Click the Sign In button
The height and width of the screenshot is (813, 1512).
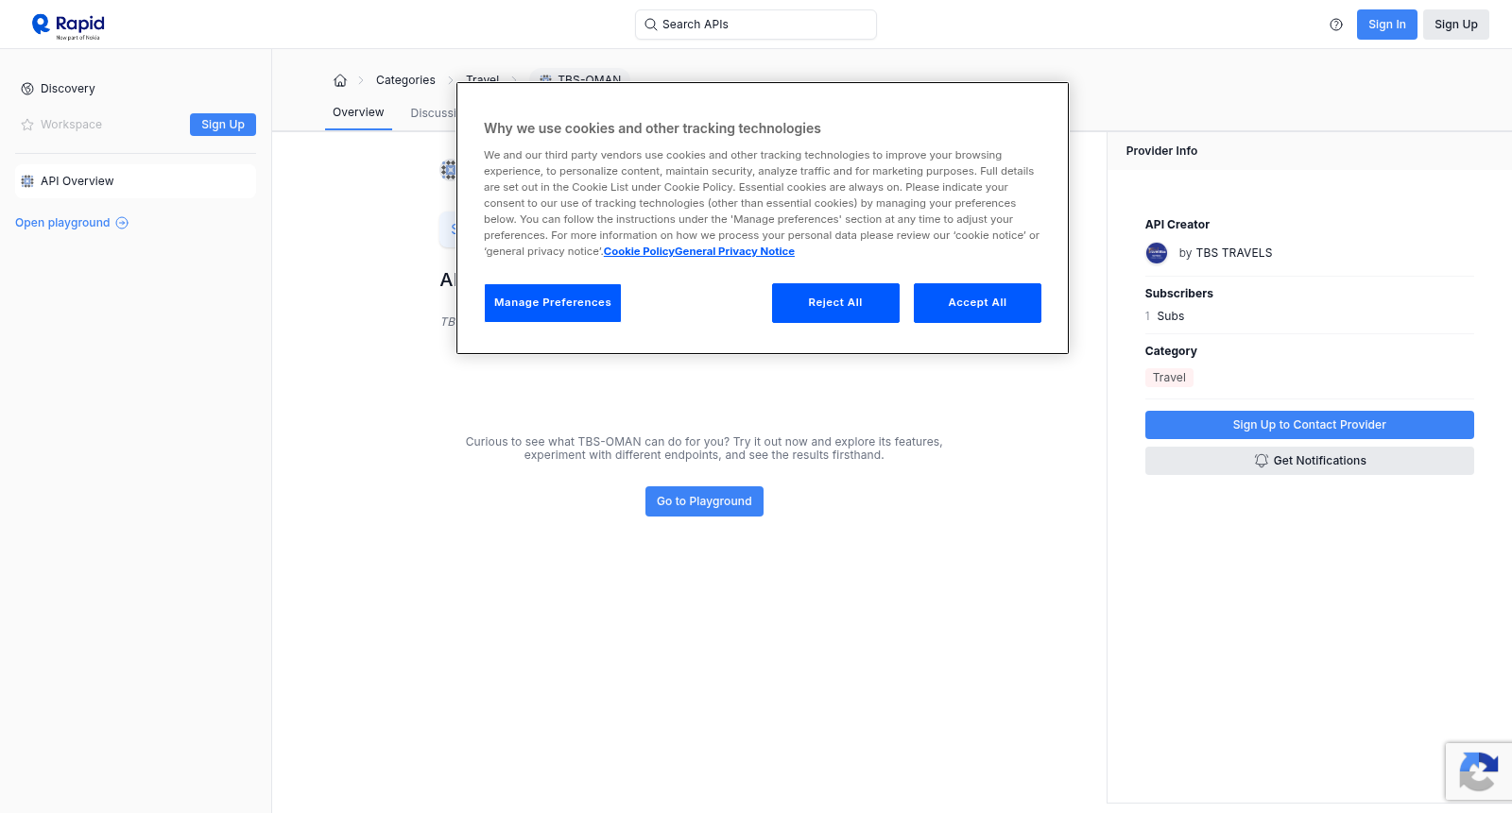pyautogui.click(x=1387, y=25)
